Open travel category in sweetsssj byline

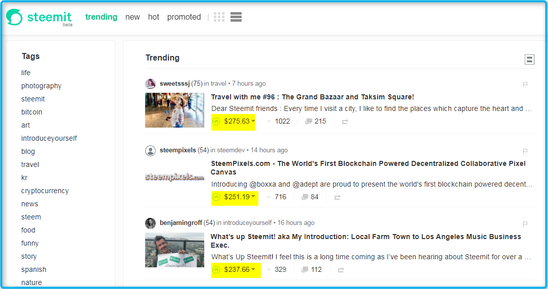pos(218,84)
